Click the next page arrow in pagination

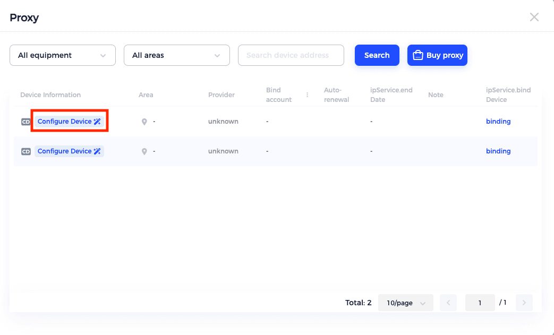[x=524, y=302]
